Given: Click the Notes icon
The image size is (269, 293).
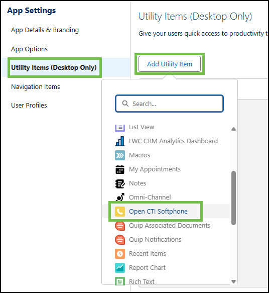Looking at the screenshot, I should [120, 183].
